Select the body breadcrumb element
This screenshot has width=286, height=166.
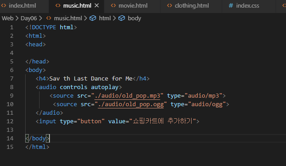point(134,18)
